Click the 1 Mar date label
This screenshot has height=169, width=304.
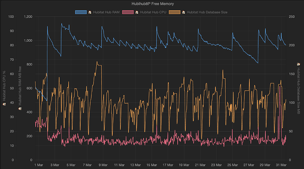39,165
